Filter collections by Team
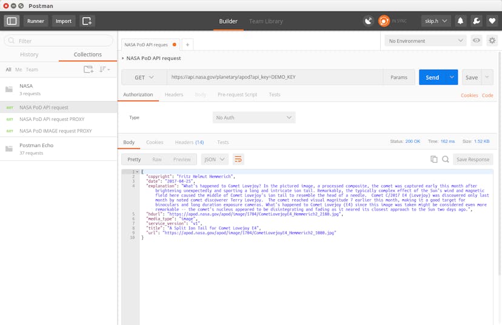 pos(32,70)
